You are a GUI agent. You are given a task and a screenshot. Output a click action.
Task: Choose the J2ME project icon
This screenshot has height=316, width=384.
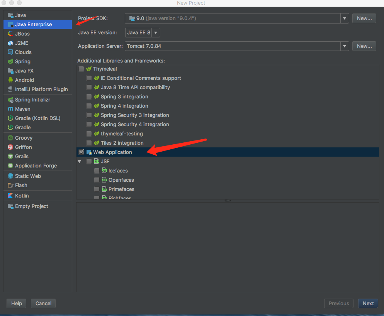(10, 43)
